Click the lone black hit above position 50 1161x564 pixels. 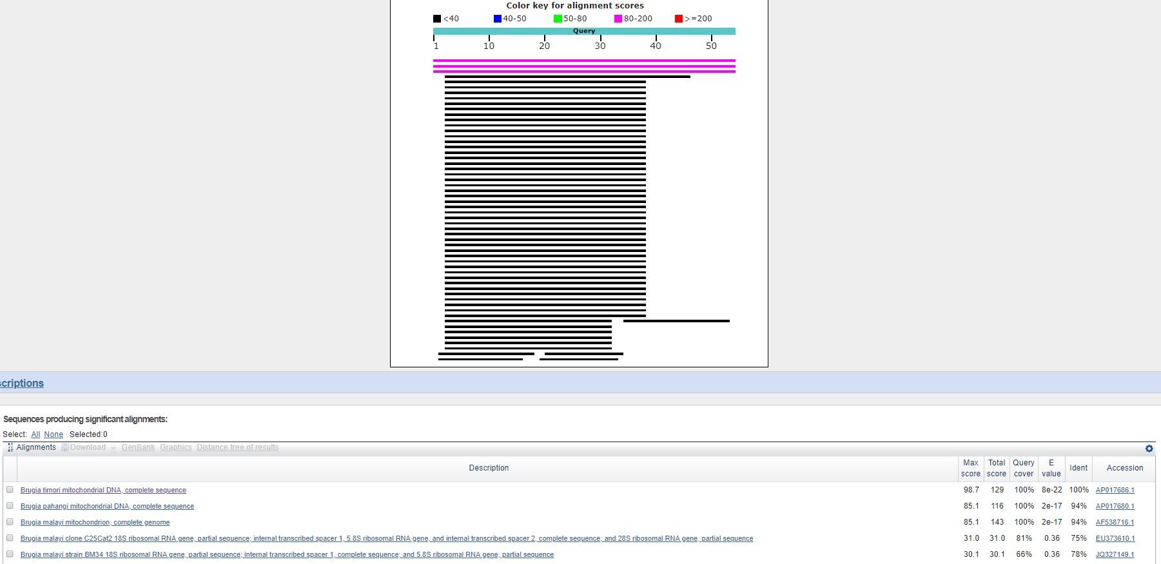pyautogui.click(x=676, y=321)
